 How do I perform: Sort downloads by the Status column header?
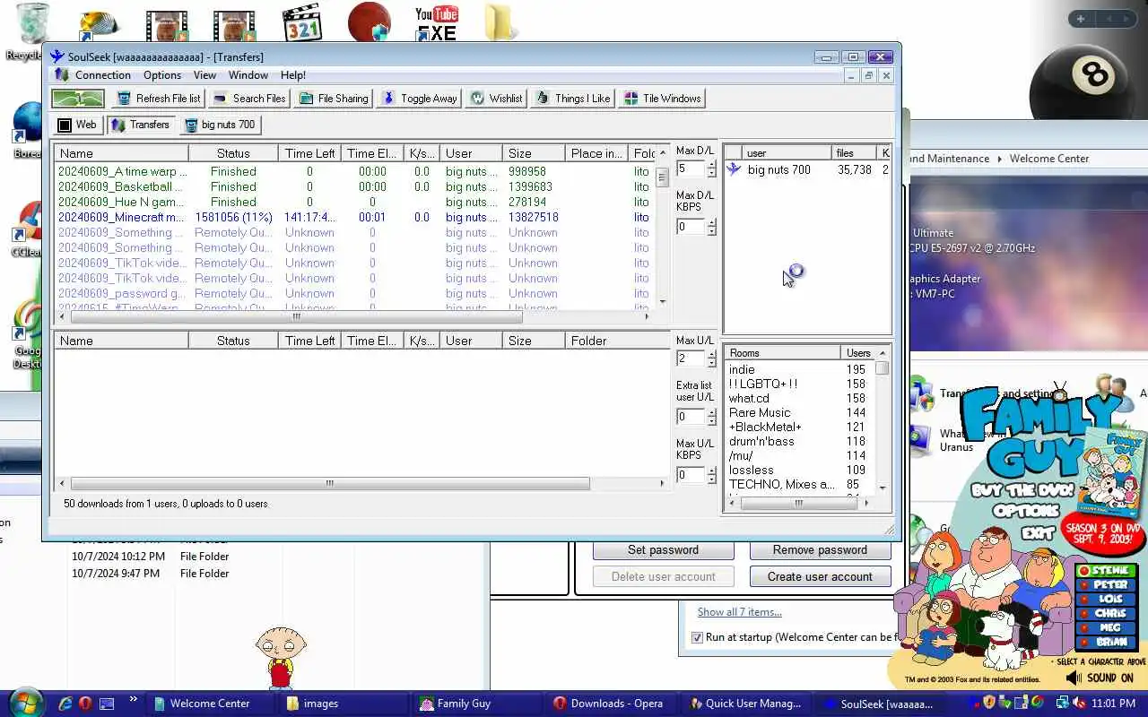coord(233,153)
